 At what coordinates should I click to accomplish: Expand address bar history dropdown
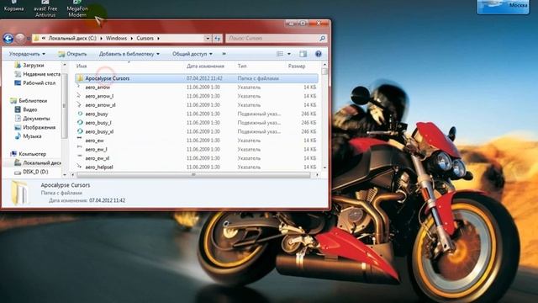coord(208,39)
